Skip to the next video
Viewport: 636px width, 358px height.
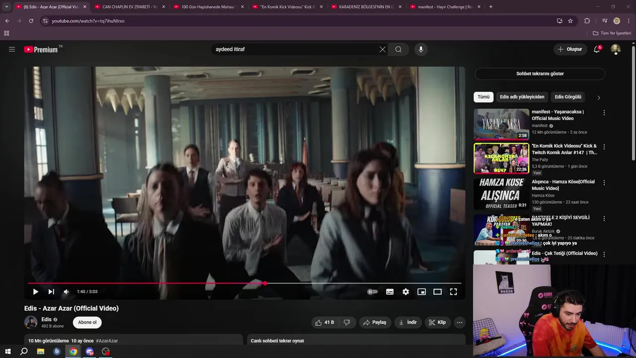51,292
